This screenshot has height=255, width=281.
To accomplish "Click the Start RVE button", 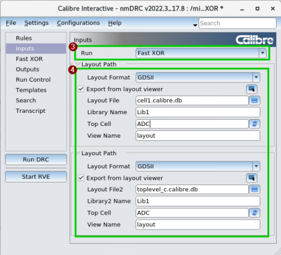I will tap(36, 177).
